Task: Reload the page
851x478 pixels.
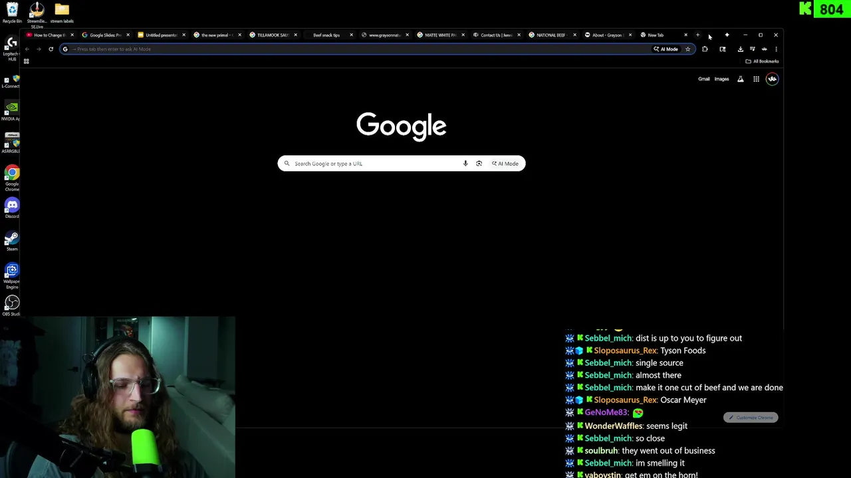Action: point(51,49)
